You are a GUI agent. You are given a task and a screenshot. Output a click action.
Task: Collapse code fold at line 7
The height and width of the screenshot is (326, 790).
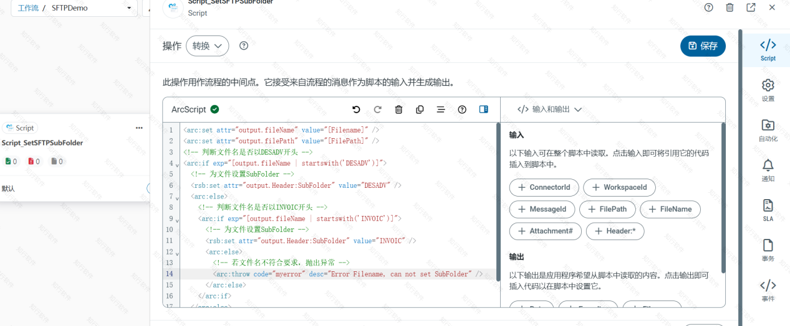pos(177,197)
